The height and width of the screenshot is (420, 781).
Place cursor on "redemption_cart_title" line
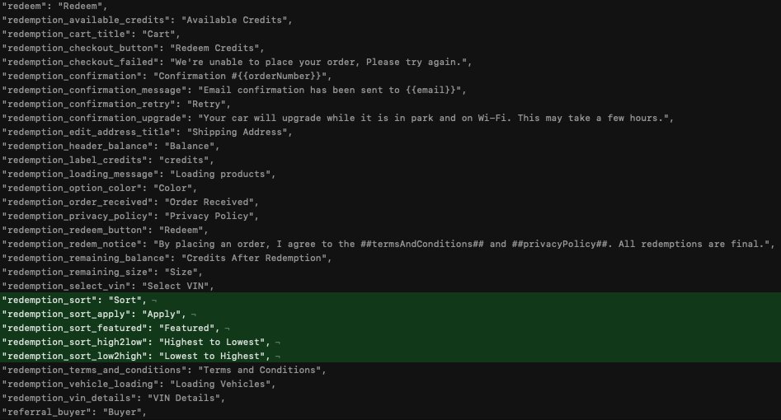(65, 35)
